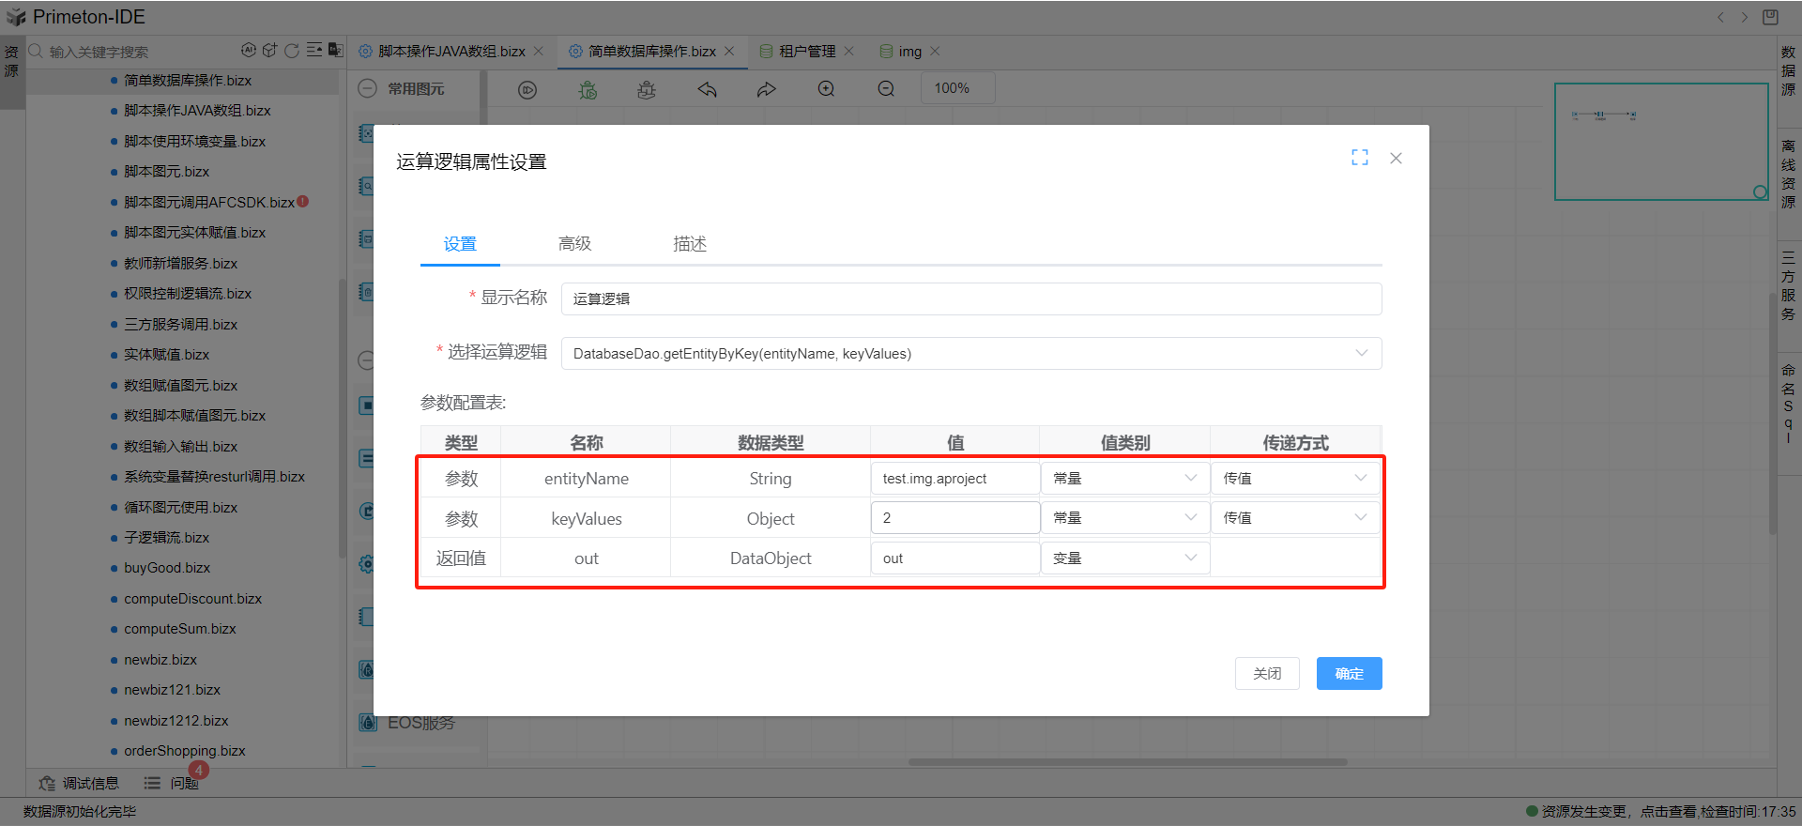Switch to the 描述 tab
This screenshot has width=1802, height=826.
coord(689,244)
